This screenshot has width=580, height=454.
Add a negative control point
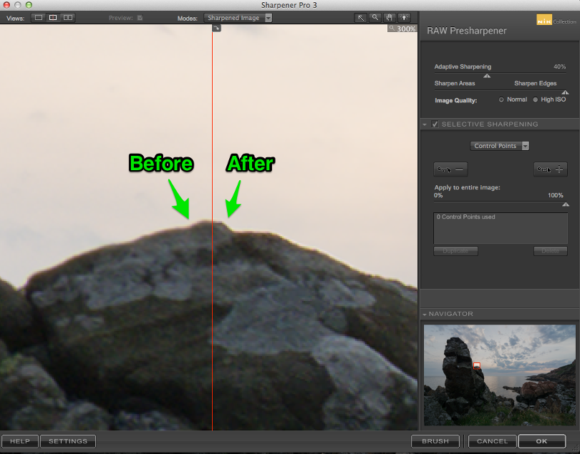(450, 169)
